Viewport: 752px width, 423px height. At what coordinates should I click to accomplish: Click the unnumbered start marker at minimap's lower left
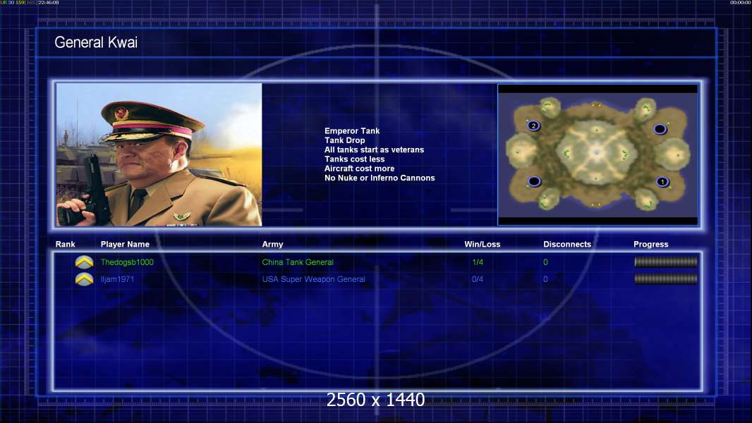[534, 182]
